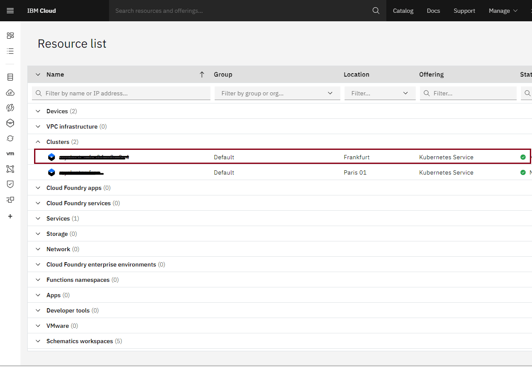Image resolution: width=532 pixels, height=367 pixels.
Task: Open Cloud Foundry cloud icon in sidebar
Action: [x=10, y=92]
